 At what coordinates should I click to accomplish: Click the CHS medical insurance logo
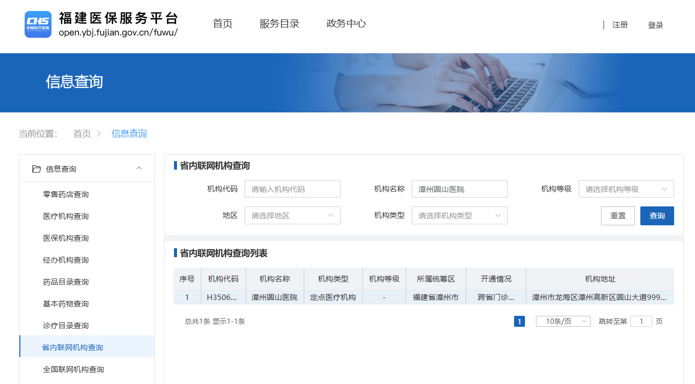[x=38, y=24]
